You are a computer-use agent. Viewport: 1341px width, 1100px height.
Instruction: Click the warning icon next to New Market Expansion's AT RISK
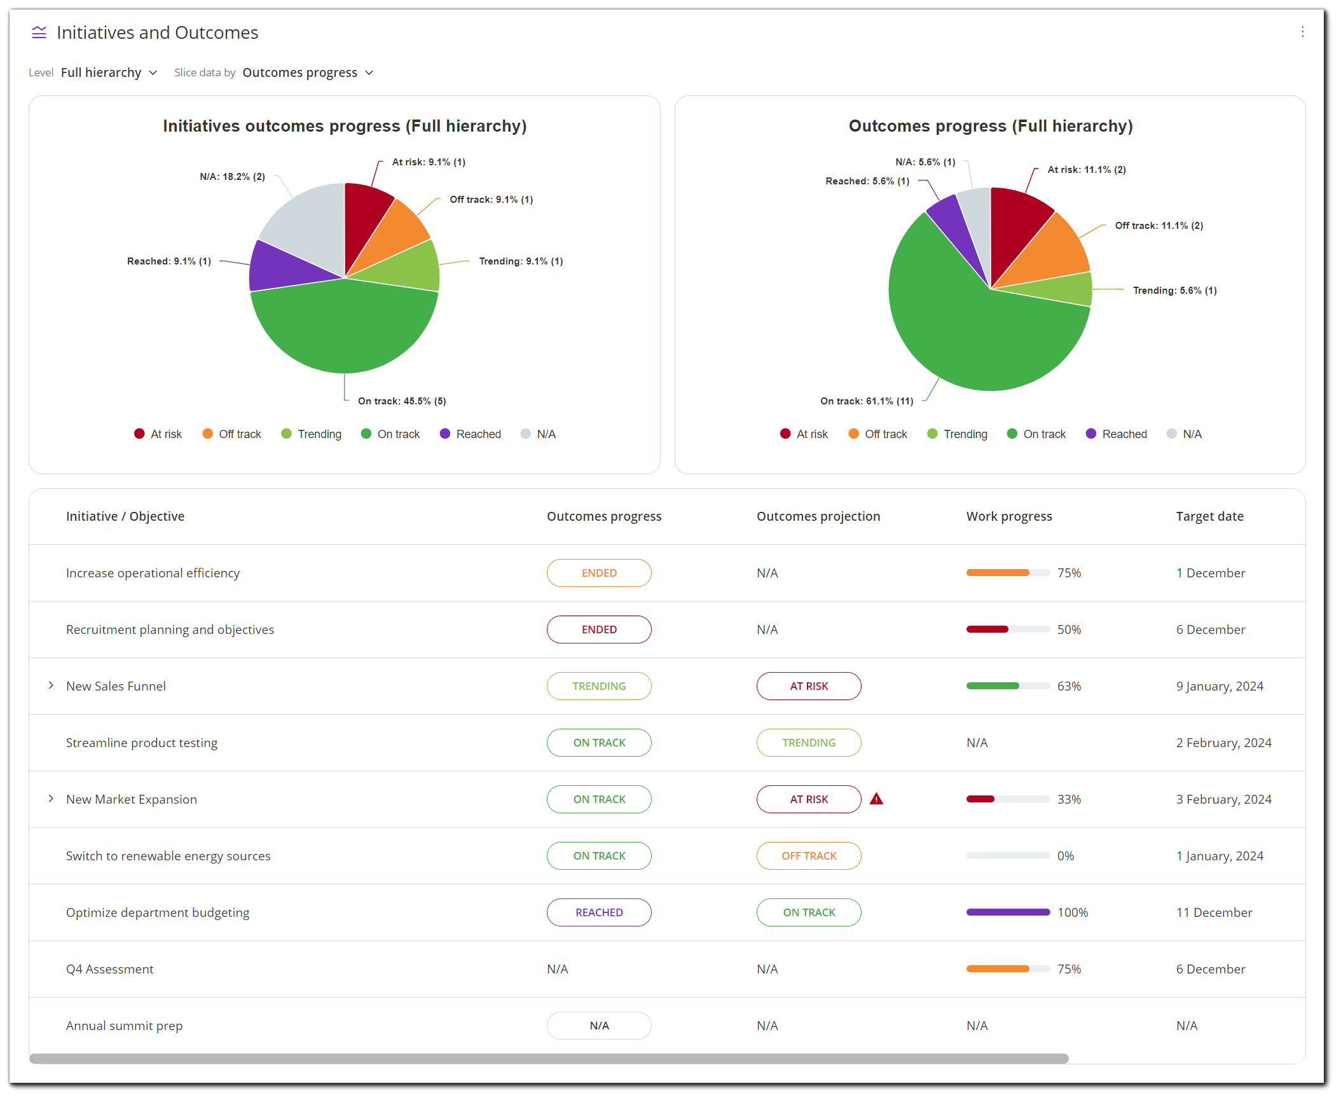877,799
